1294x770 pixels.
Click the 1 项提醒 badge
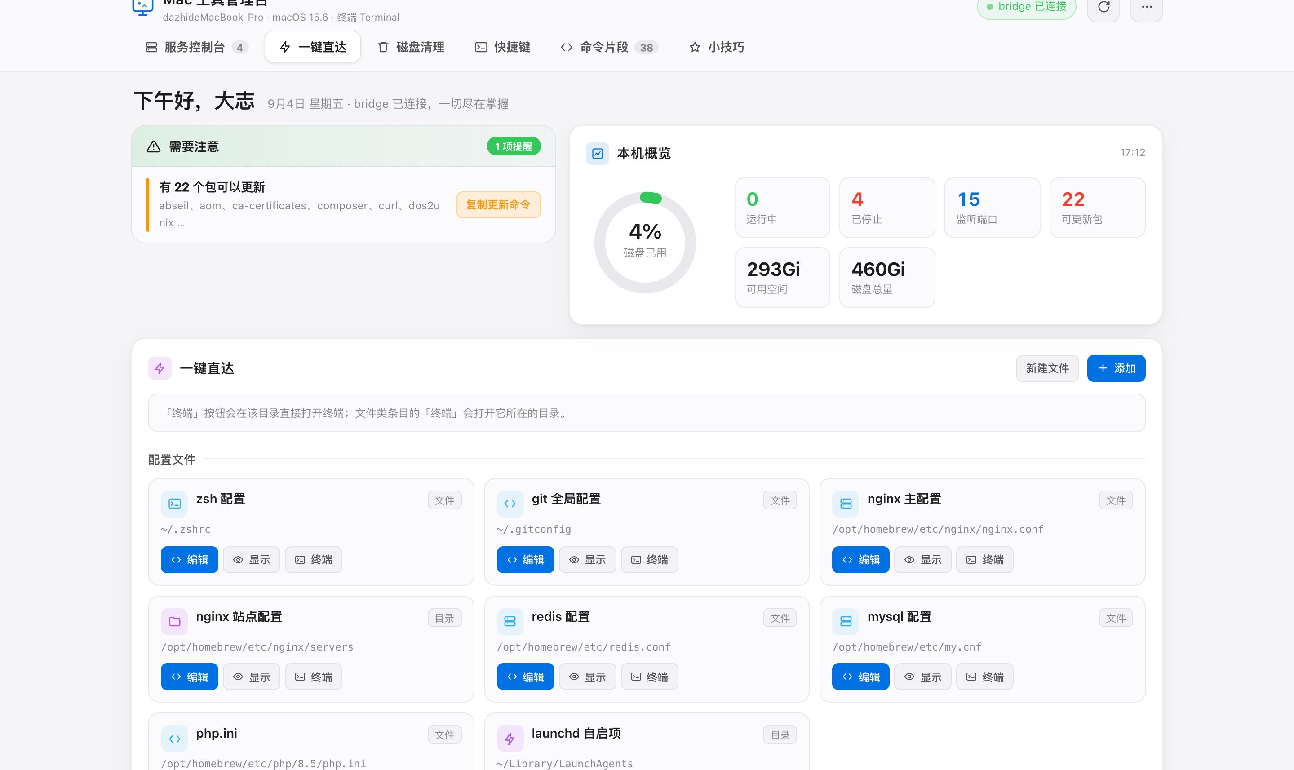pyautogui.click(x=514, y=147)
